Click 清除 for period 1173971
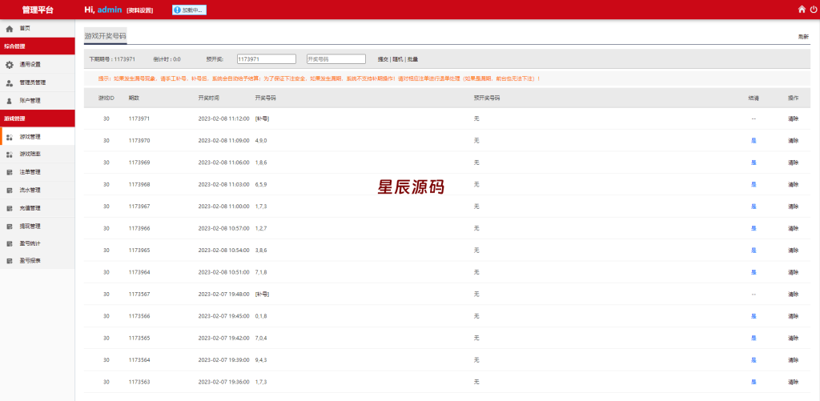The image size is (820, 401). tap(794, 118)
